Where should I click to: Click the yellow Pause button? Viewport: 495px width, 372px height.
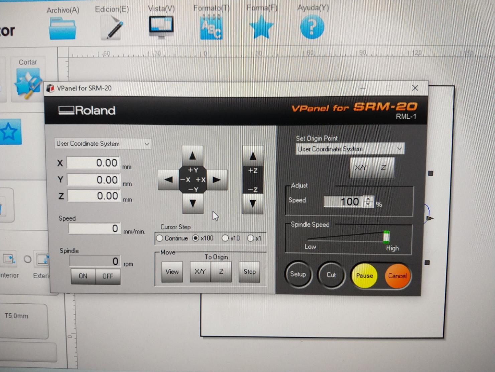pyautogui.click(x=364, y=276)
